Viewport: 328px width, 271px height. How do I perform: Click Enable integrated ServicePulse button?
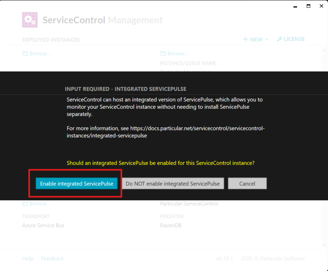click(76, 184)
